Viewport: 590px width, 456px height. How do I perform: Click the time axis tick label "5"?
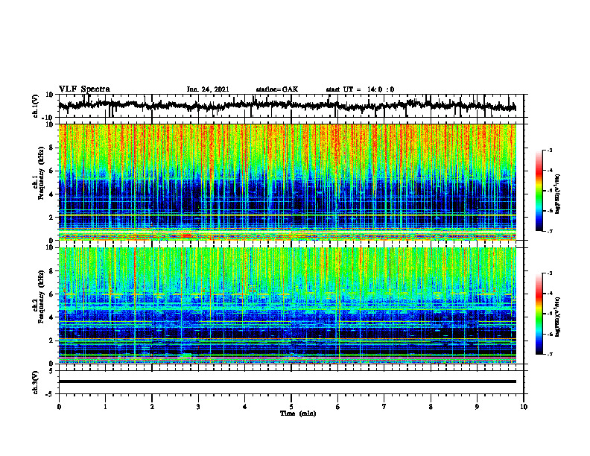291,407
